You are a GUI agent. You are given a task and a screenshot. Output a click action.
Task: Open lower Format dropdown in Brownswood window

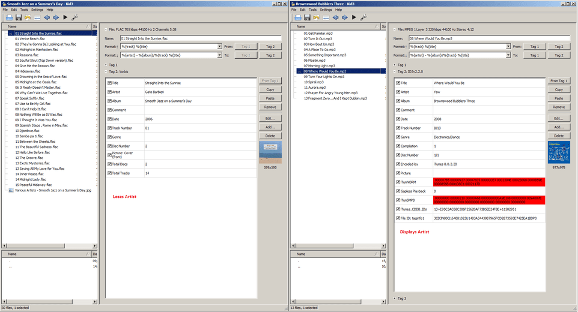tap(508, 55)
